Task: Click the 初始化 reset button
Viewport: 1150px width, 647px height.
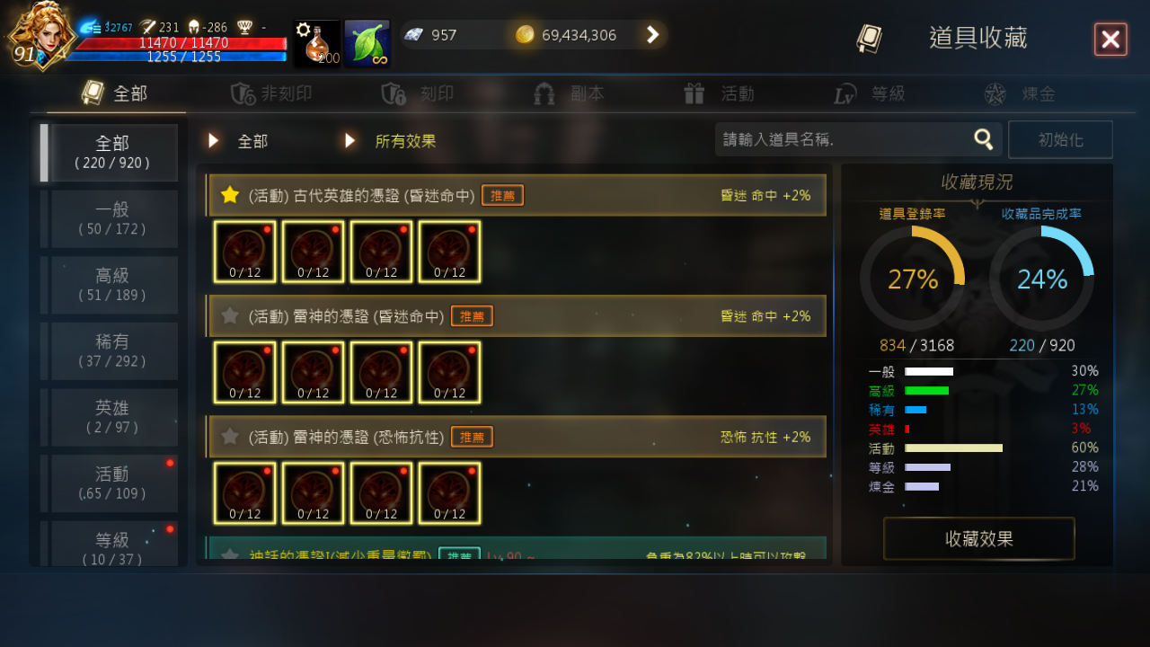Action: 1060,140
